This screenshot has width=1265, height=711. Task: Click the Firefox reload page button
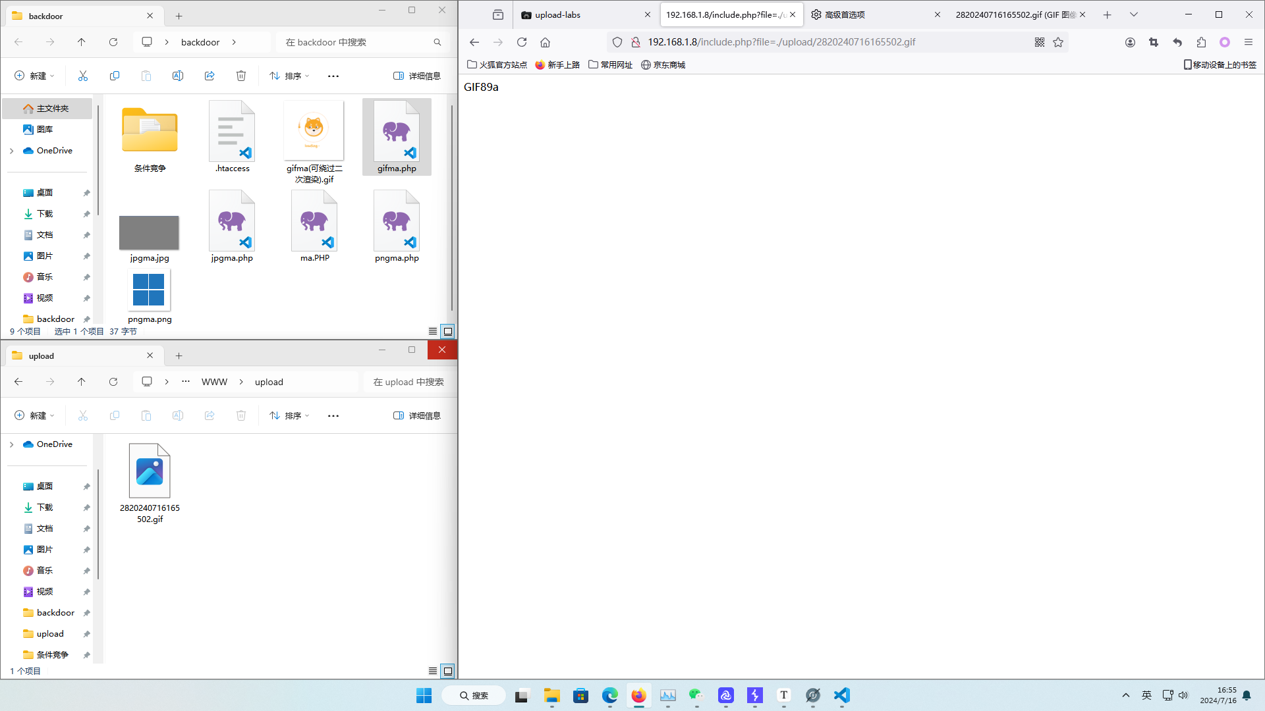pos(522,42)
